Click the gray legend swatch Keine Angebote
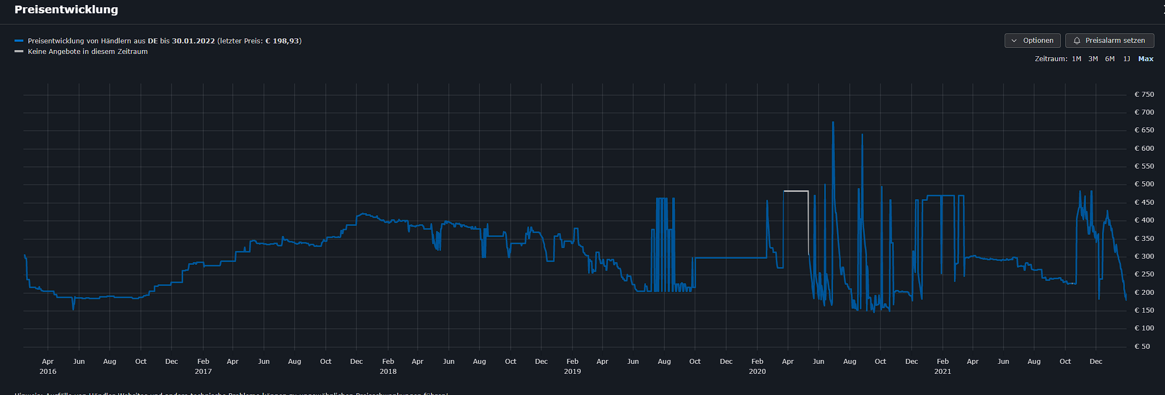This screenshot has width=1165, height=395. click(19, 51)
